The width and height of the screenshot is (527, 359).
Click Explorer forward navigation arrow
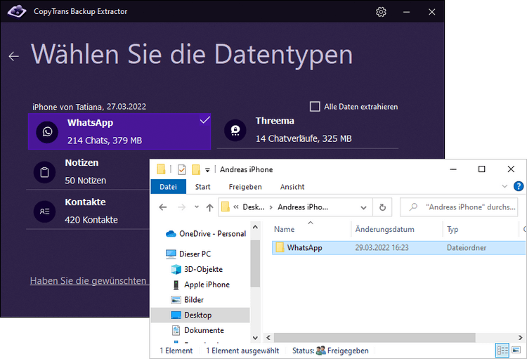(x=181, y=207)
